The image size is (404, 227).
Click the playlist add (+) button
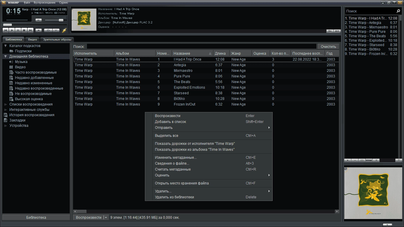348,160
